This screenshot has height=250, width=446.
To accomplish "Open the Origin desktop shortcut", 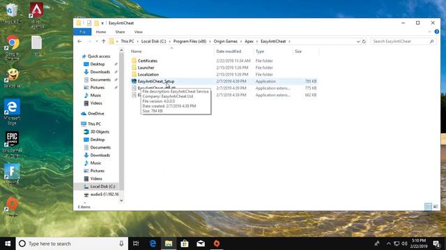I will (12, 207).
